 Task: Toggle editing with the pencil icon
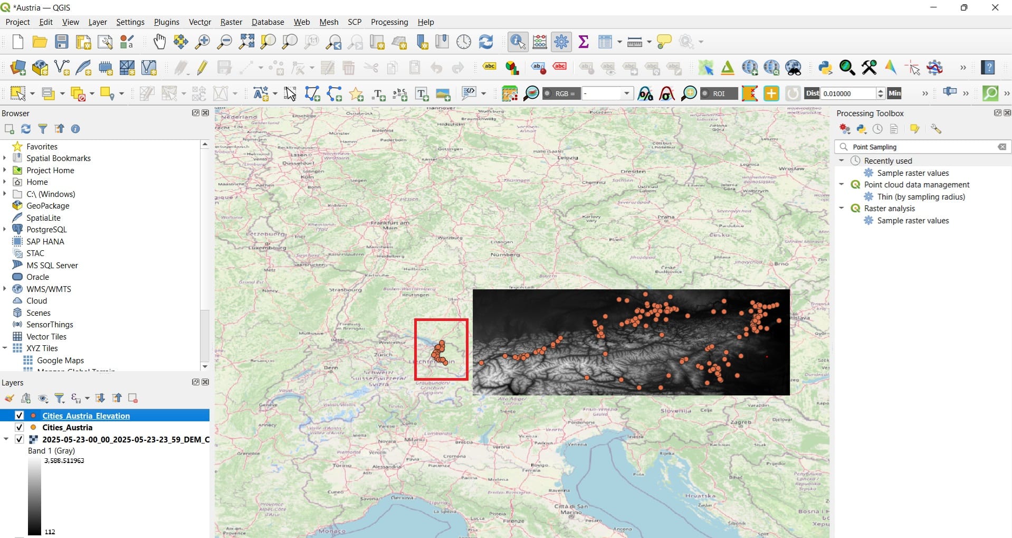203,68
